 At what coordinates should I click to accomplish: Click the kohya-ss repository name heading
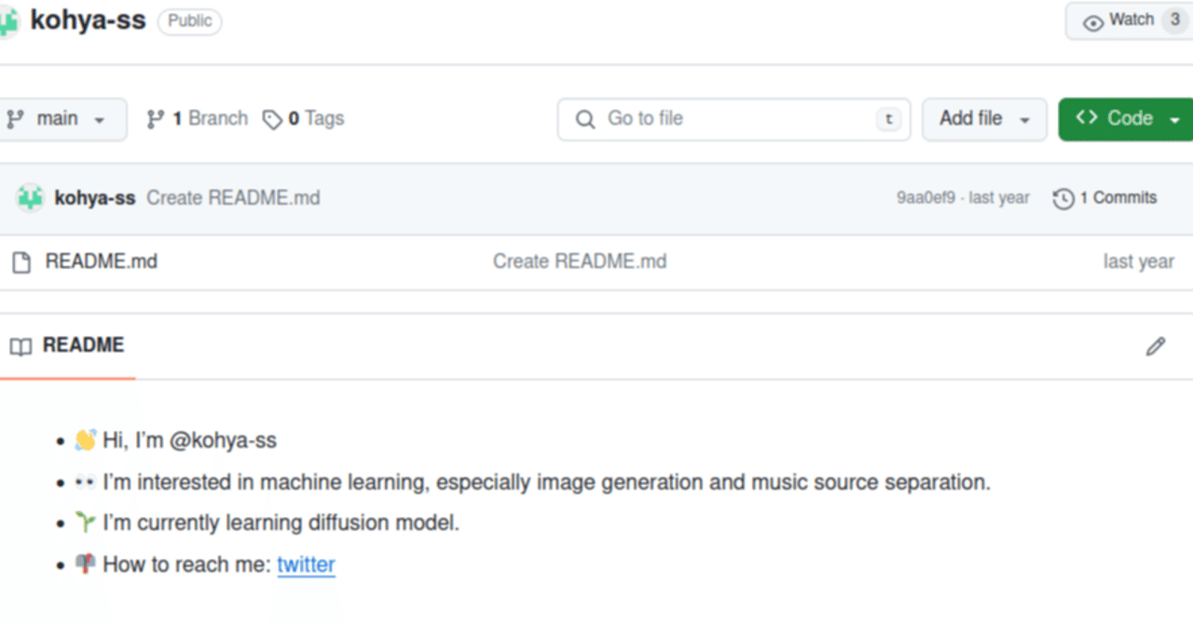tap(88, 20)
